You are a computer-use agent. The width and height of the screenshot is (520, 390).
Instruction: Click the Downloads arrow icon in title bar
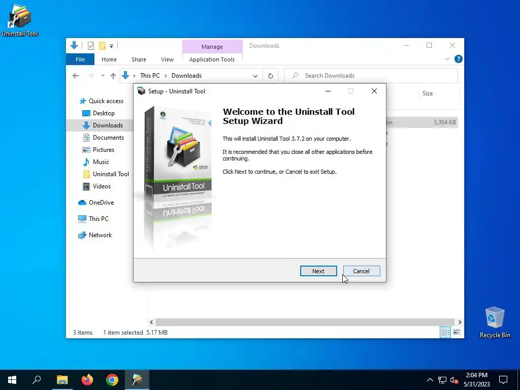[x=74, y=45]
